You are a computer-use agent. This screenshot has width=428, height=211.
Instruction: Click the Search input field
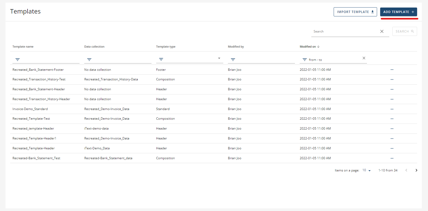click(x=345, y=31)
